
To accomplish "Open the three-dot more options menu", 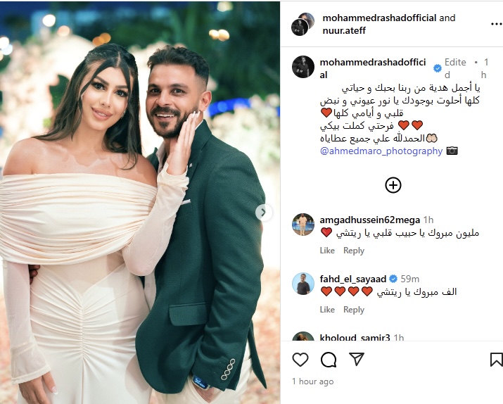I will click(496, 24).
